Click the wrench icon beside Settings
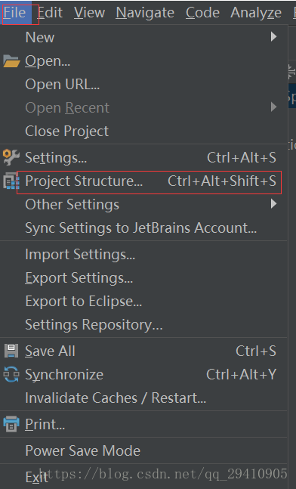This screenshot has width=296, height=489. 11,157
